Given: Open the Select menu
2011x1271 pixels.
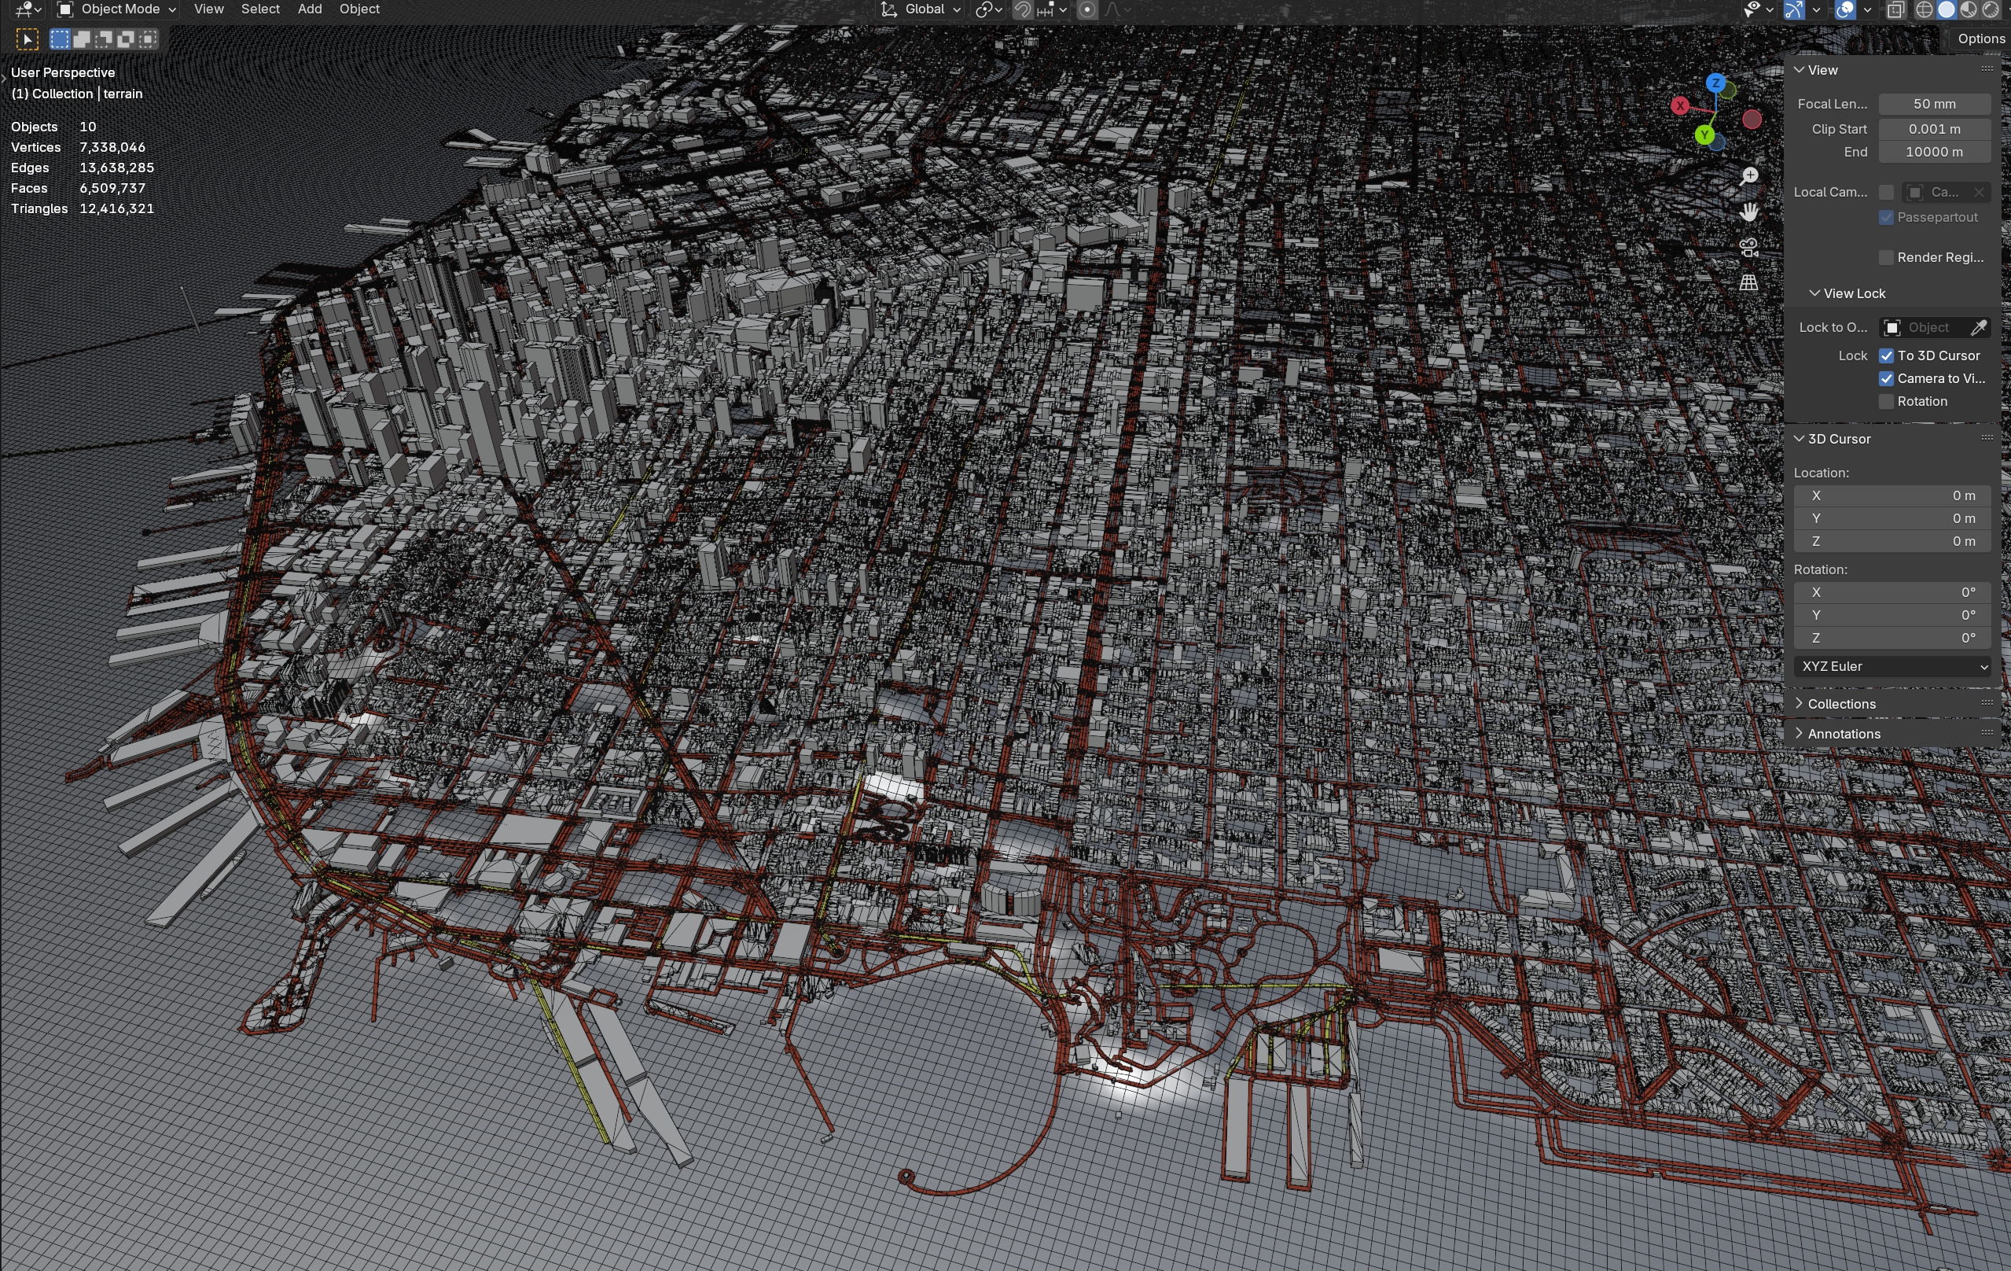Looking at the screenshot, I should point(259,9).
